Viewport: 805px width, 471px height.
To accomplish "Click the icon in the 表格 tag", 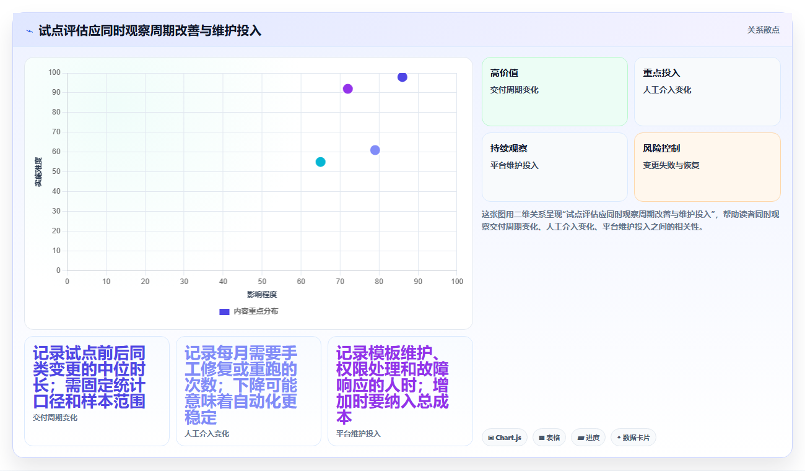I will [x=542, y=438].
